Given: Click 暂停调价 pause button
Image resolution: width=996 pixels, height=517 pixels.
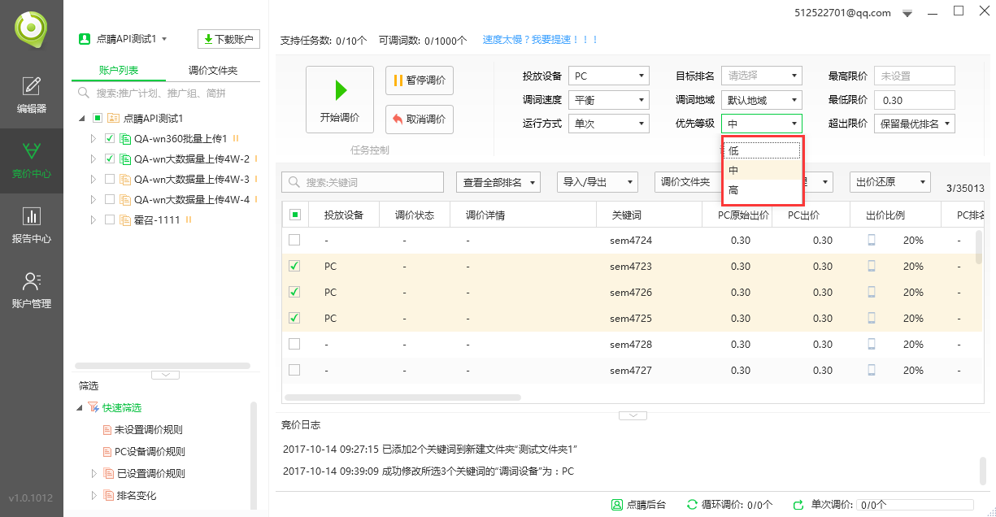Looking at the screenshot, I should (x=420, y=80).
